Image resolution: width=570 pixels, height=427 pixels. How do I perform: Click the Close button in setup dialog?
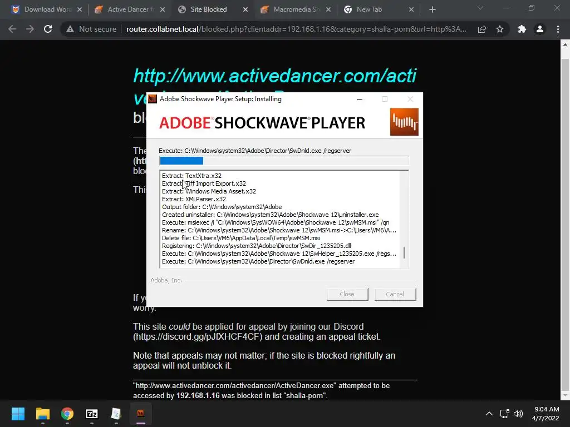point(347,294)
